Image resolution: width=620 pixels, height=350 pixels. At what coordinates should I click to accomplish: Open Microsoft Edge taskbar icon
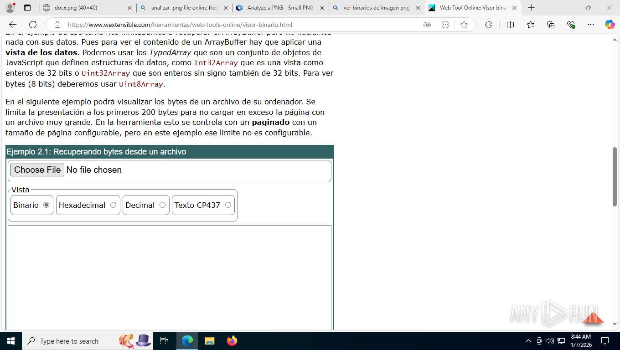(x=187, y=341)
